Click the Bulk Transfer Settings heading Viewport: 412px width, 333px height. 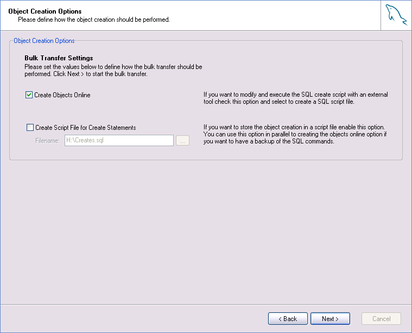tap(59, 58)
